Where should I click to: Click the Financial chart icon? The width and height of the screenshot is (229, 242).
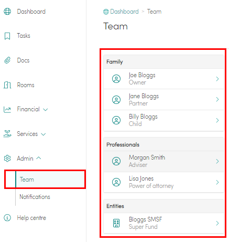tap(7, 110)
